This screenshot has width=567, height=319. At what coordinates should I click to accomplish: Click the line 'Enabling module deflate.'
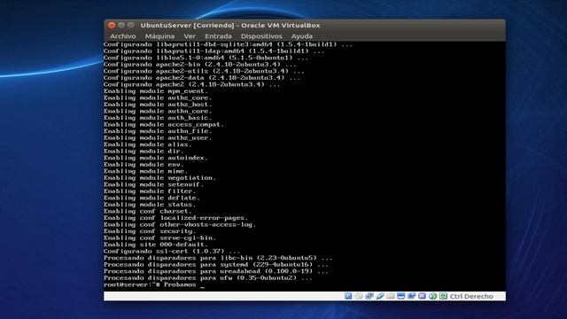pyautogui.click(x=151, y=198)
